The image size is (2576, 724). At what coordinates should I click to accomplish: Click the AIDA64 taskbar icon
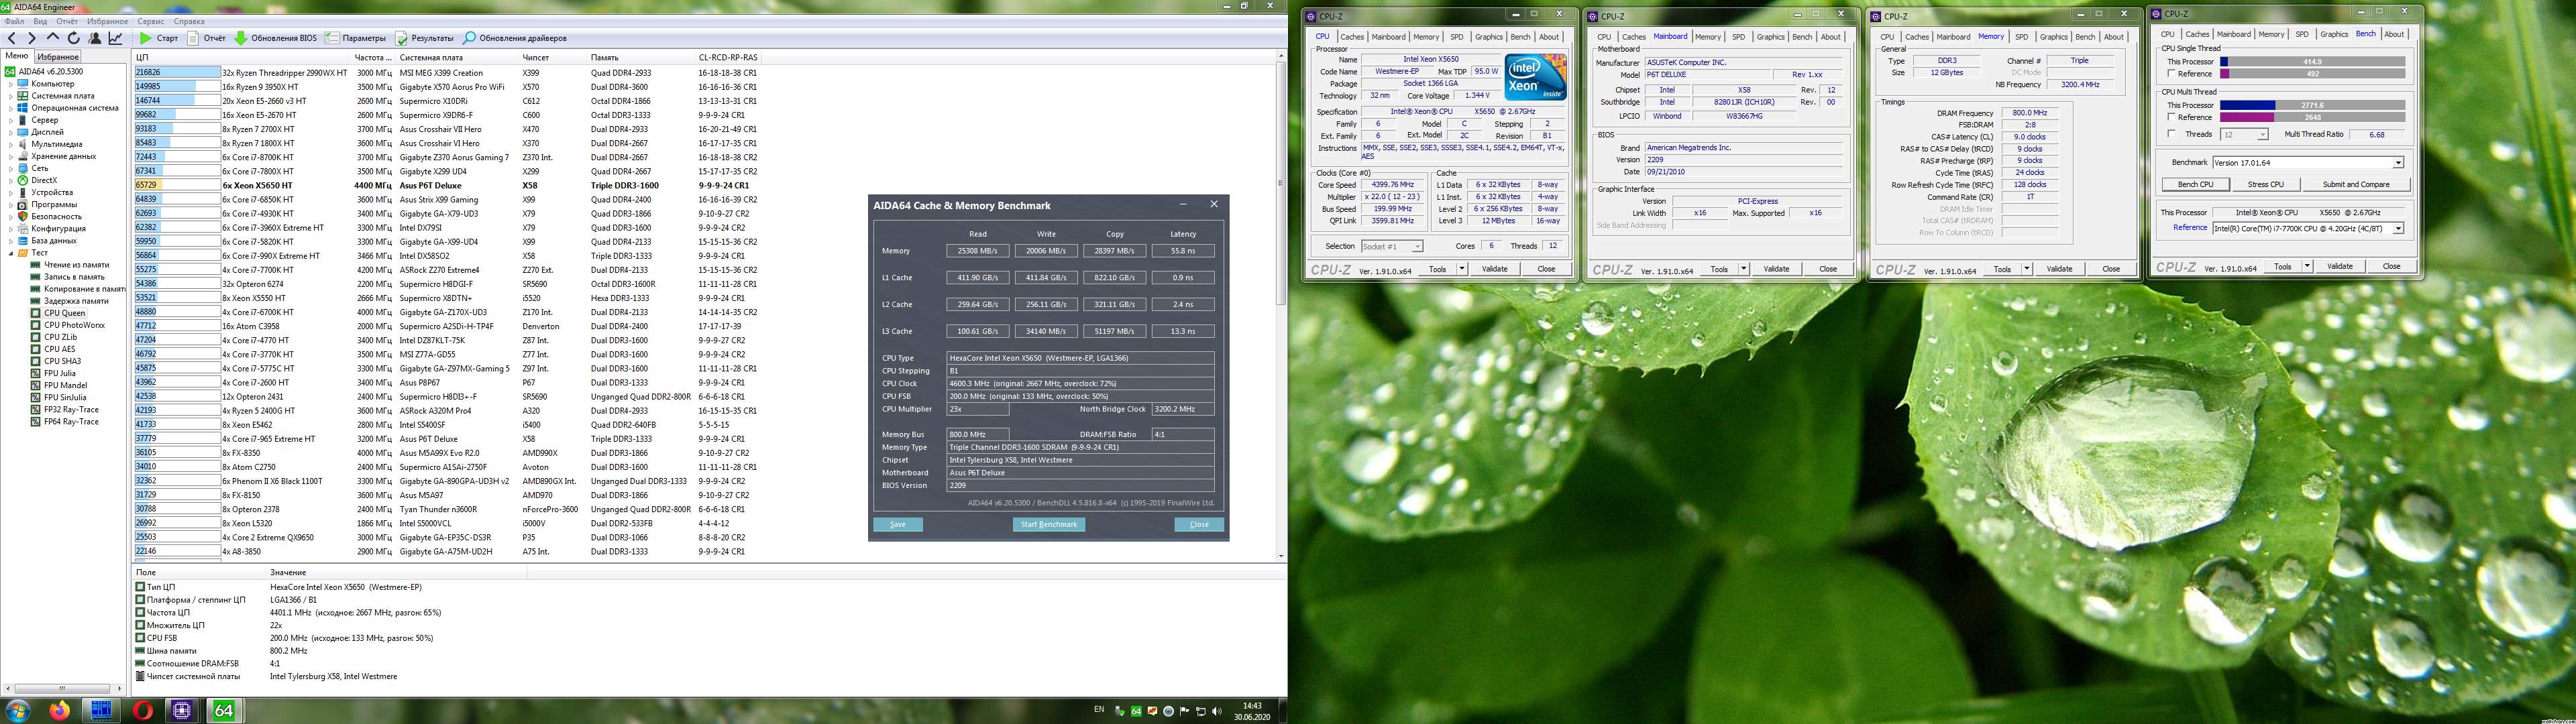click(x=223, y=711)
